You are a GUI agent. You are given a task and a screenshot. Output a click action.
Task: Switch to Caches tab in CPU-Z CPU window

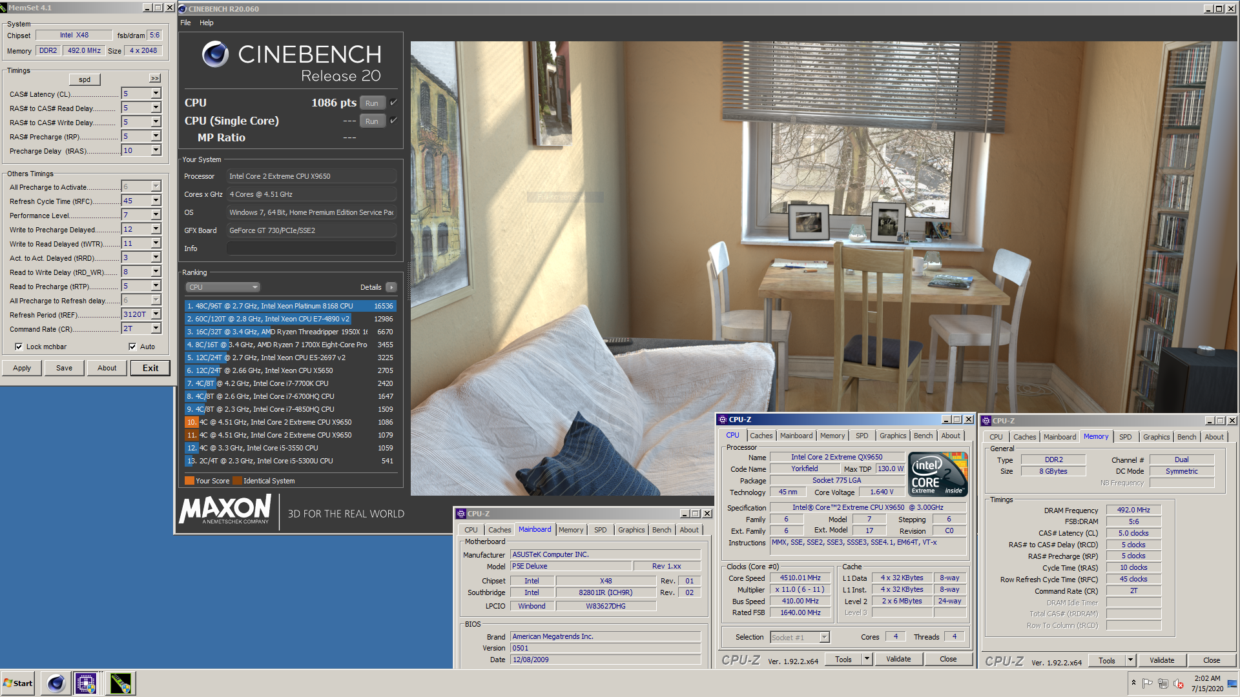(x=761, y=436)
